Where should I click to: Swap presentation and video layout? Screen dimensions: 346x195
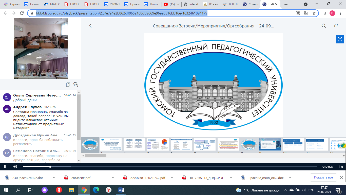(336, 26)
